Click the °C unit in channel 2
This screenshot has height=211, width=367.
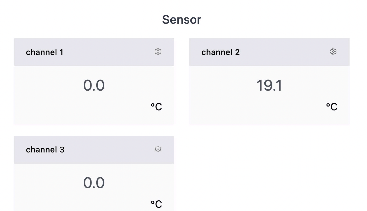pyautogui.click(x=332, y=107)
